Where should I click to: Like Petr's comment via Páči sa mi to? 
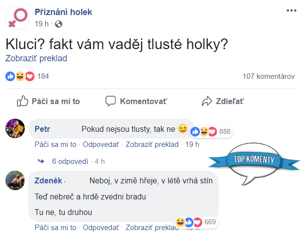point(55,144)
